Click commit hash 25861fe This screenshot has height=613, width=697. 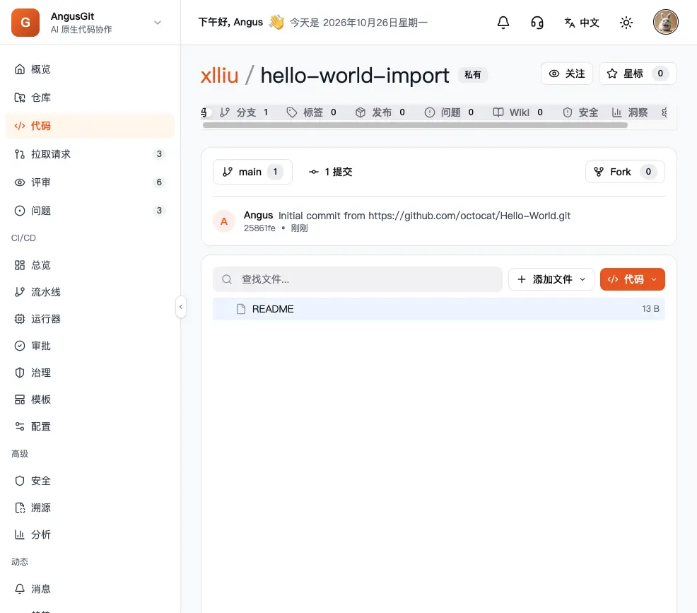[259, 228]
